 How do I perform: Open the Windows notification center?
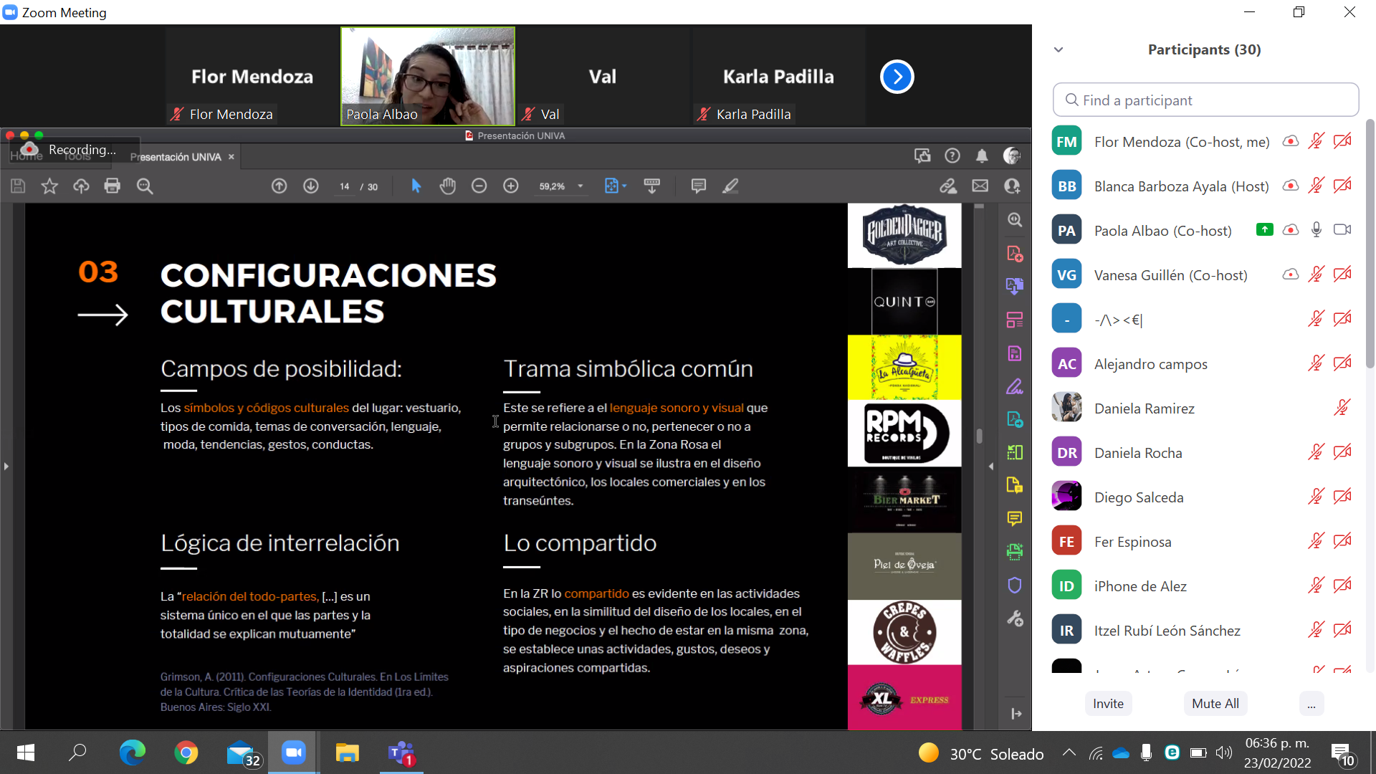(1343, 754)
